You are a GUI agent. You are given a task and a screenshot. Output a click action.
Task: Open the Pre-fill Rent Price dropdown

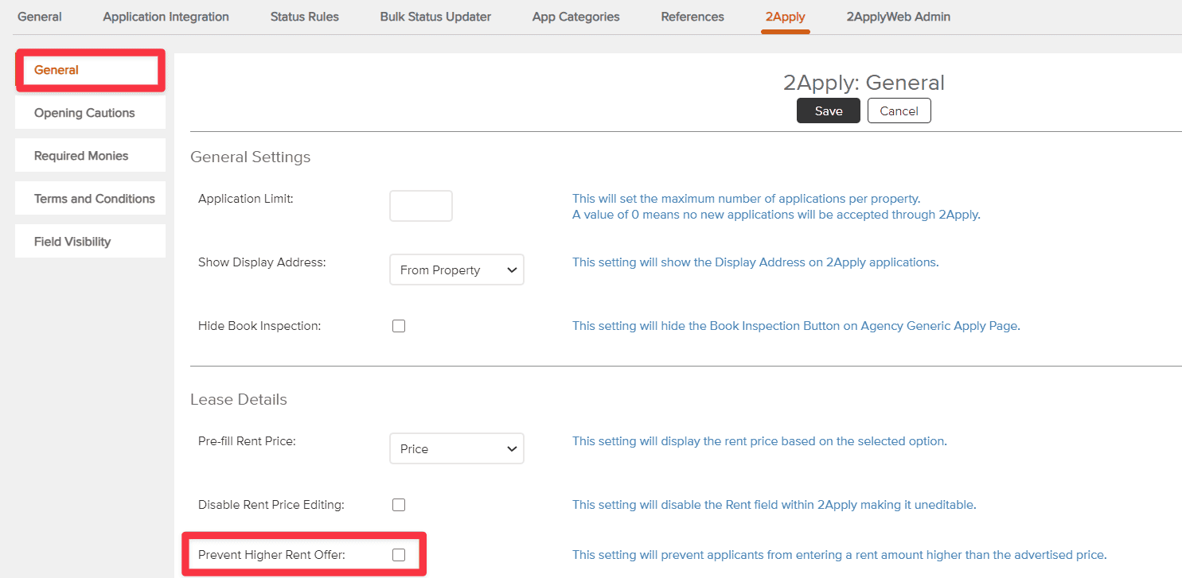pyautogui.click(x=457, y=448)
